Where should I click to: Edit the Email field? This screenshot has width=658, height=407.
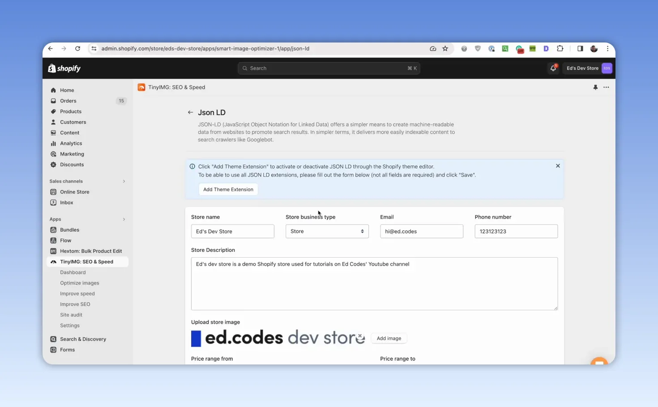(x=422, y=231)
